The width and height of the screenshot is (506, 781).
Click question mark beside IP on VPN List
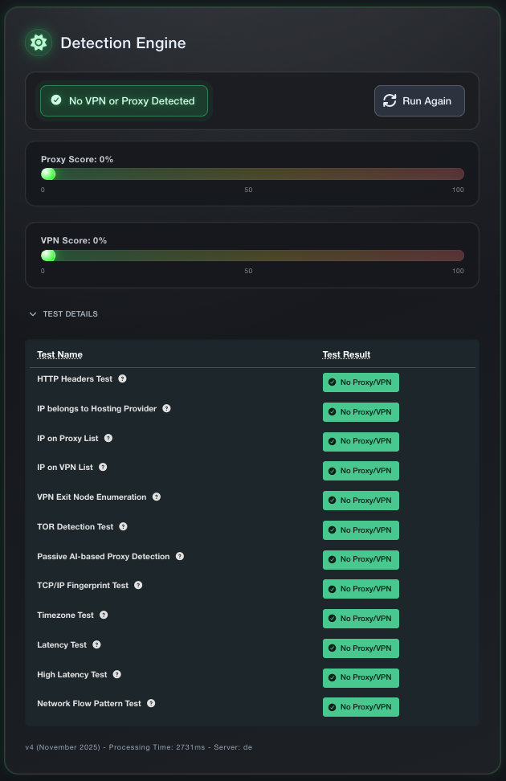(x=103, y=467)
